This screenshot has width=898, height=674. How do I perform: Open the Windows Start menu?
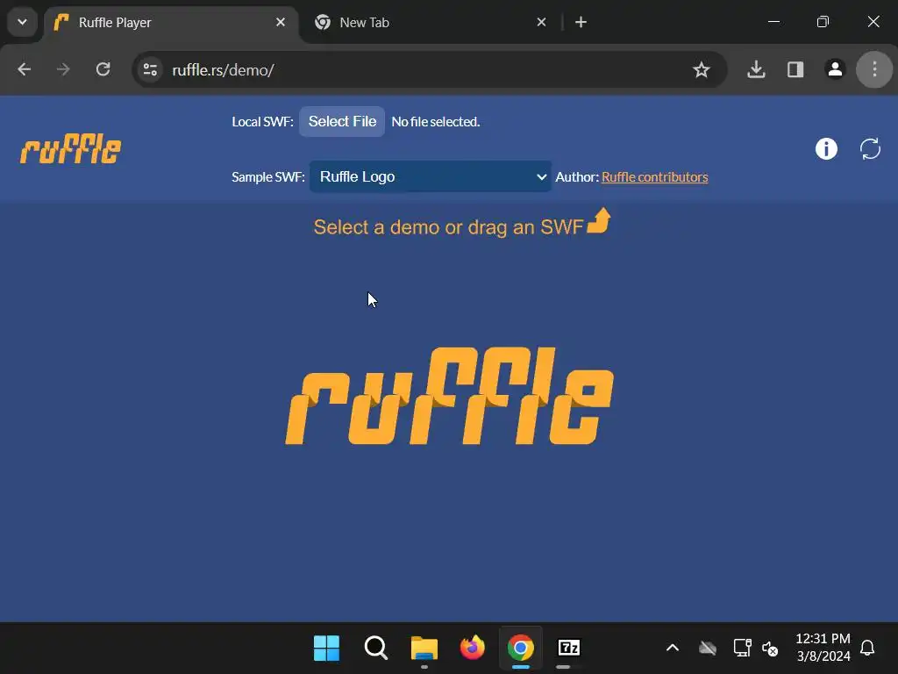tap(326, 649)
